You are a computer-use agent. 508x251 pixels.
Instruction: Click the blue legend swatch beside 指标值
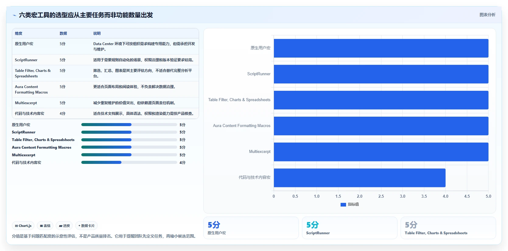(343, 205)
